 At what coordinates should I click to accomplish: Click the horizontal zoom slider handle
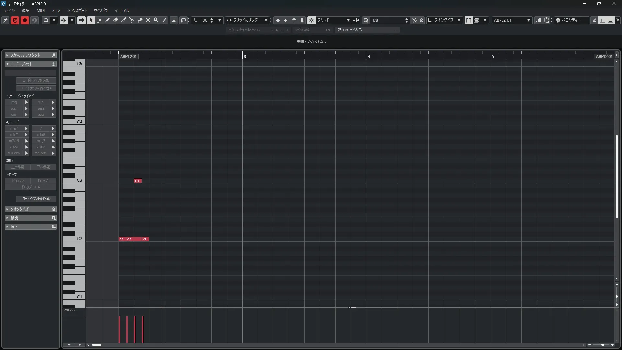(x=602, y=345)
